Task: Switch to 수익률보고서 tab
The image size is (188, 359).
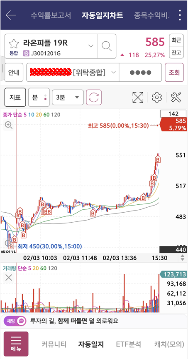Action: 51,15
